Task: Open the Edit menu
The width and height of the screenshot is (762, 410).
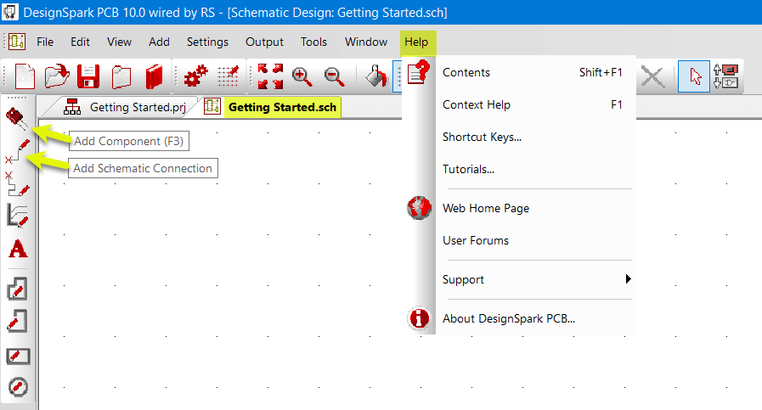Action: (x=80, y=42)
